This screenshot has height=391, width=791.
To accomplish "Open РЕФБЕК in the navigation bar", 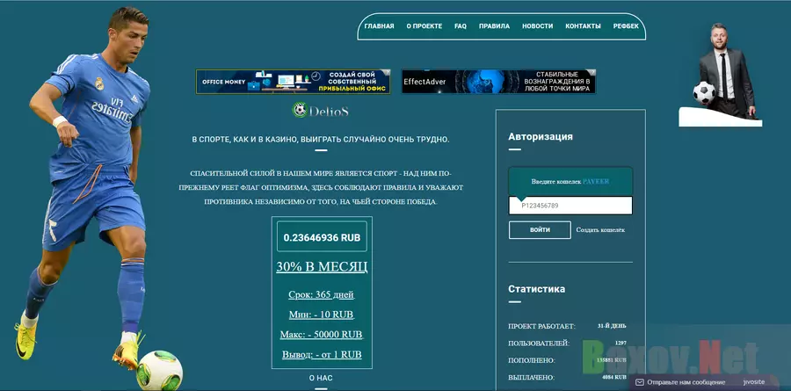I will (626, 26).
